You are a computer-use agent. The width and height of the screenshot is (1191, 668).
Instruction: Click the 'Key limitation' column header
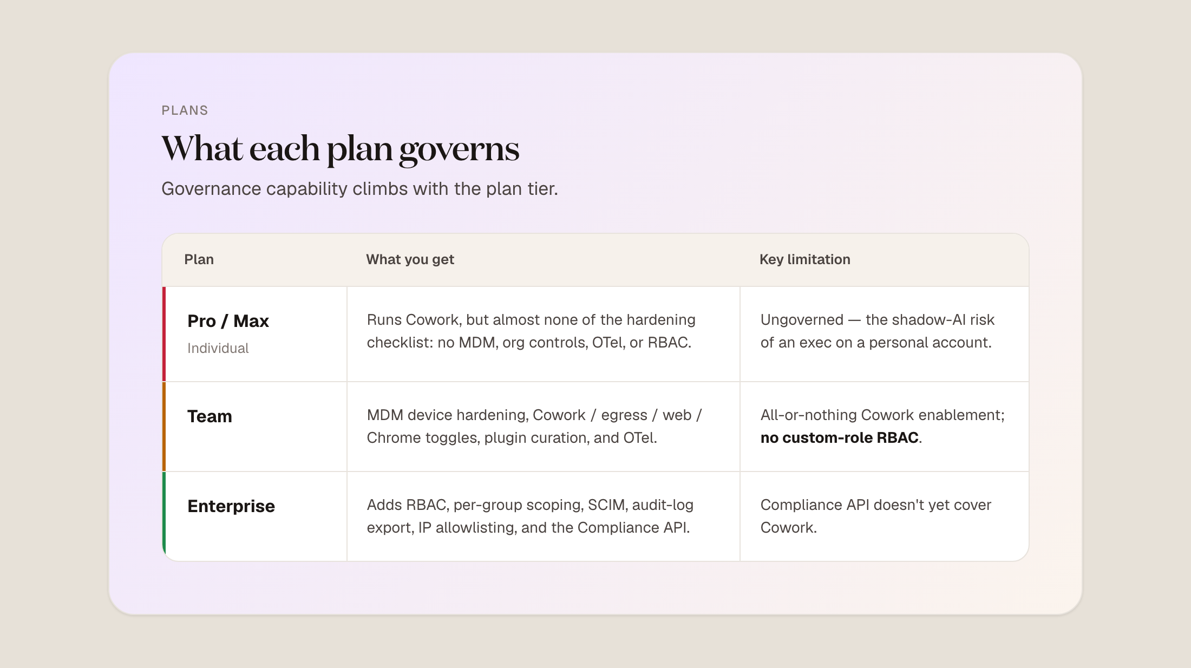804,259
